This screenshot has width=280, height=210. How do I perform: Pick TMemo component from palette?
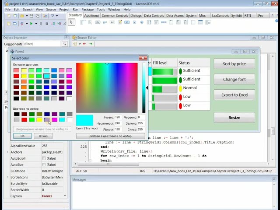pyautogui.click(x=119, y=22)
